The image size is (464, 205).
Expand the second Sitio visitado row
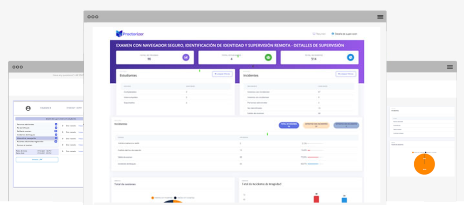tap(63, 132)
